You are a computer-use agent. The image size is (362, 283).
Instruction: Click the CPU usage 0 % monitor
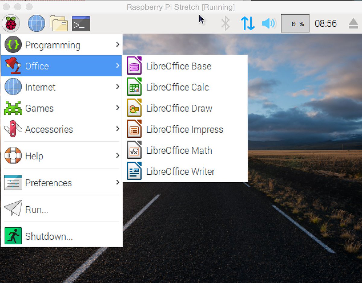point(295,23)
